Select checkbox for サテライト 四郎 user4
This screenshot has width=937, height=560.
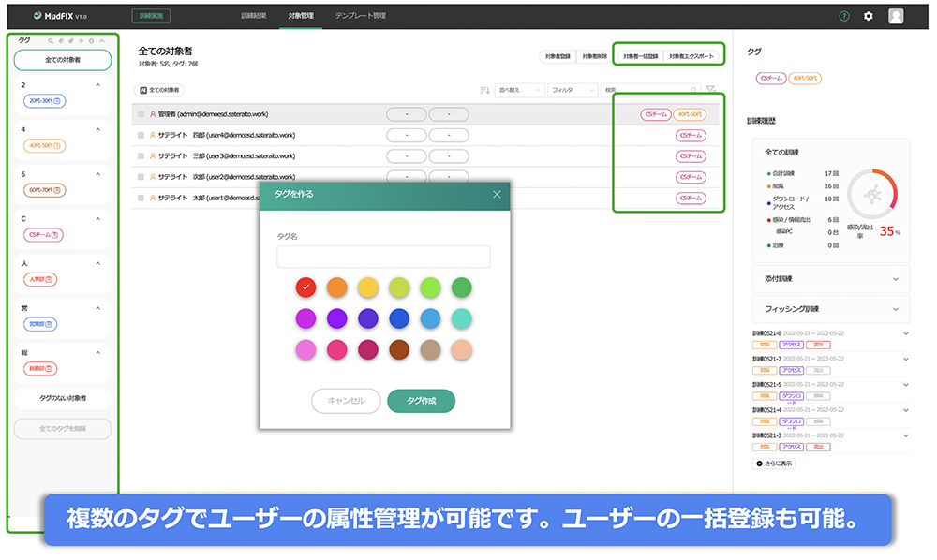pyautogui.click(x=141, y=135)
